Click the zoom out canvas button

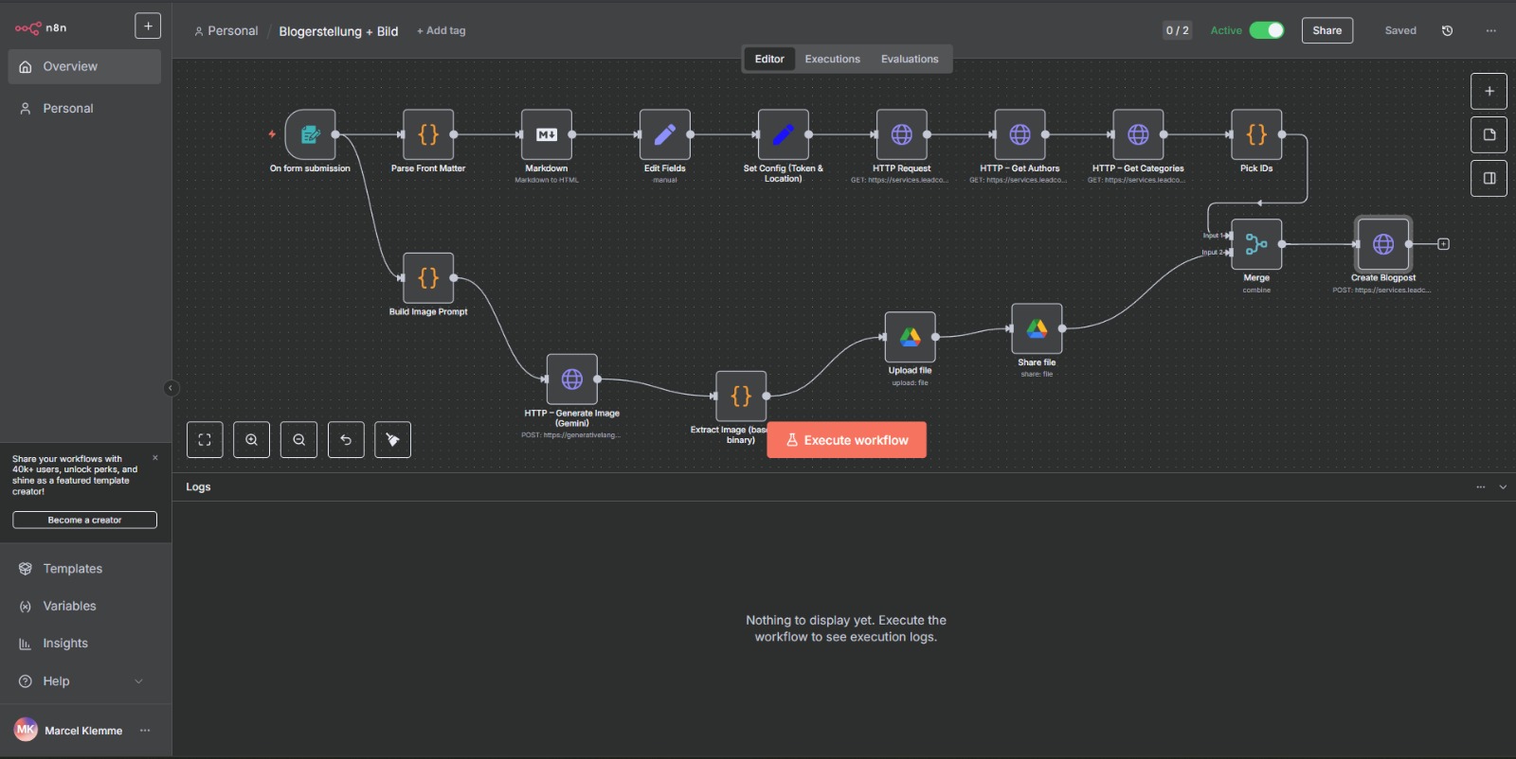point(298,440)
